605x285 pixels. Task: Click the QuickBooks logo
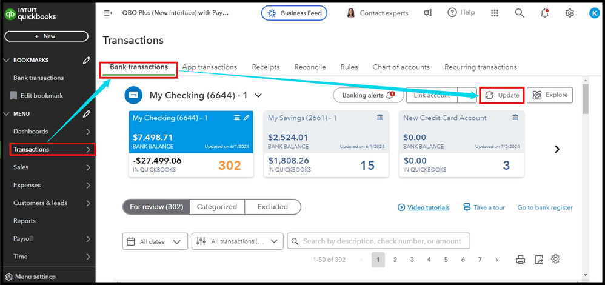(30, 14)
